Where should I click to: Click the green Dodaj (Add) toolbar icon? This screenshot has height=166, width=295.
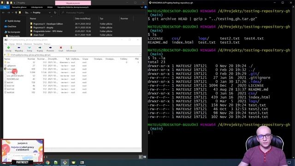coord(8,47)
